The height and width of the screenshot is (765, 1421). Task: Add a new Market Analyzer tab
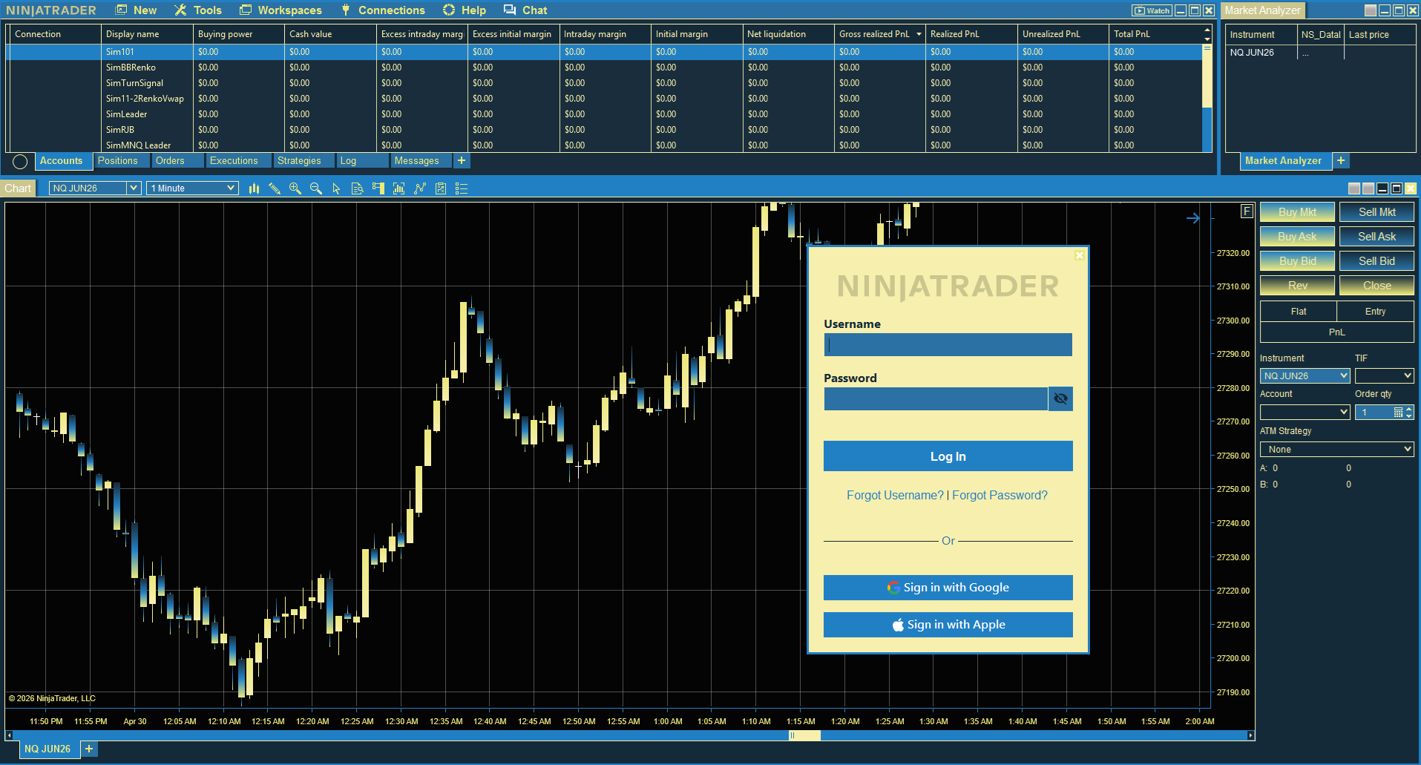[x=1341, y=161]
